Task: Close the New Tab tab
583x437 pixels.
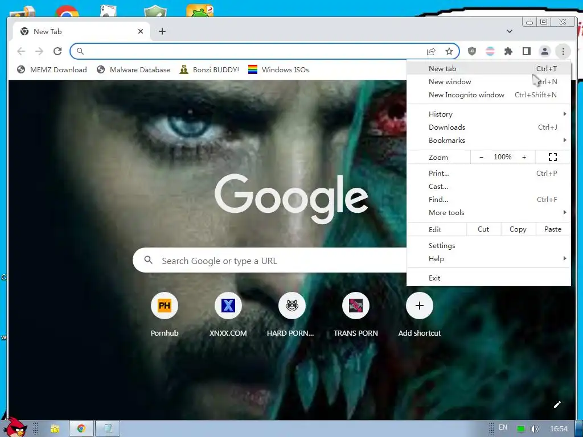Action: [x=141, y=32]
